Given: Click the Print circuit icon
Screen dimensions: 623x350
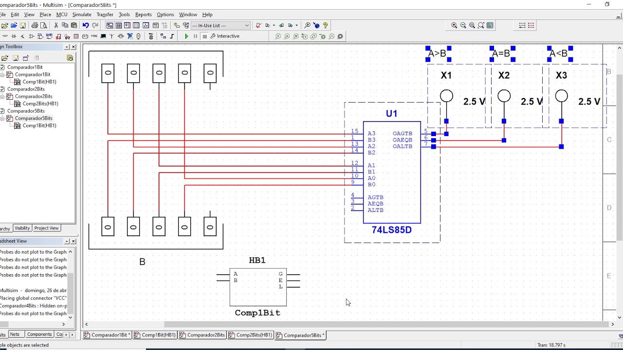Looking at the screenshot, I should pos(35,25).
